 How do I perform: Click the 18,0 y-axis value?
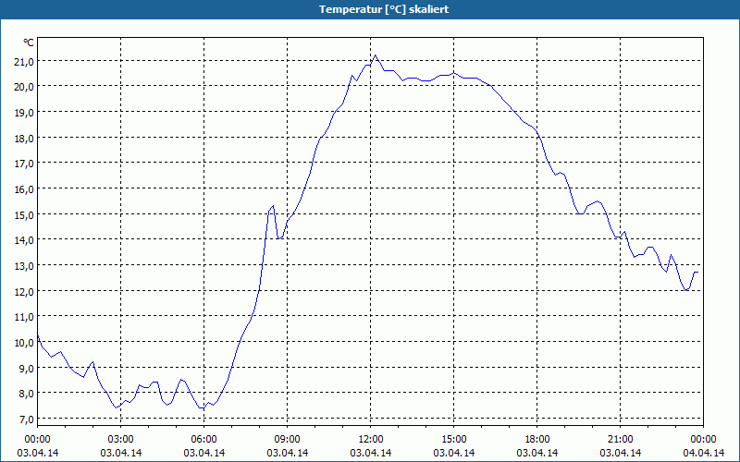pos(24,139)
